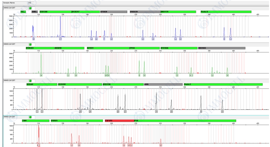Click the 18.3 allele label in green panel

point(191,75)
